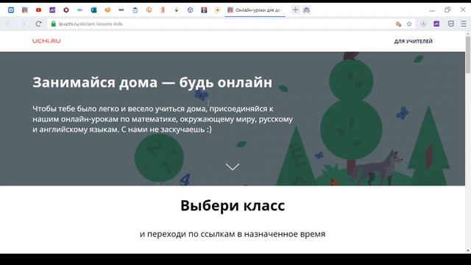Screen dimensions: 471x265
Task: Click the paragraph starting 'Чтобы тебе было легко'
Action: 163,119
